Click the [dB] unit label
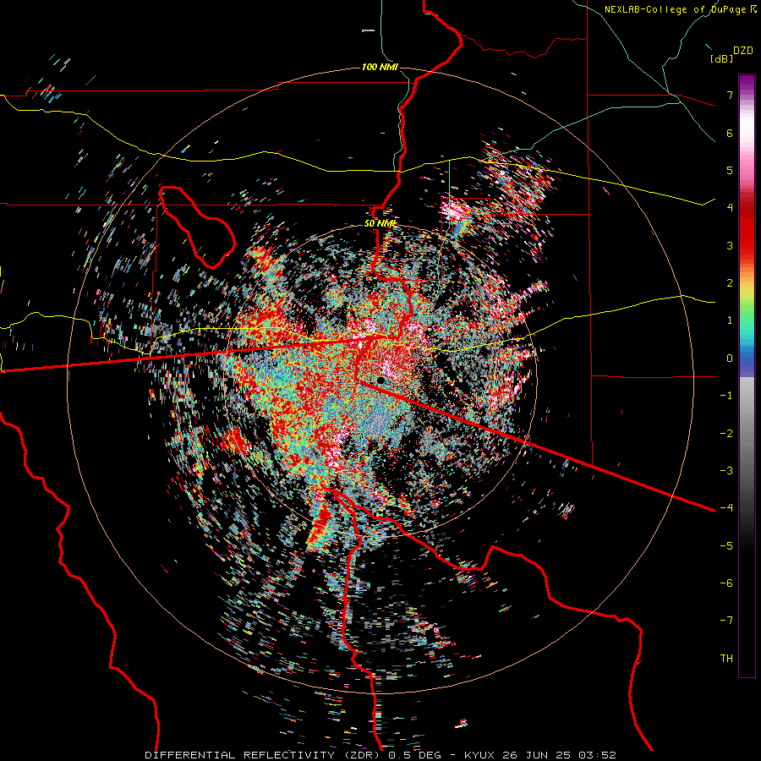 [721, 59]
